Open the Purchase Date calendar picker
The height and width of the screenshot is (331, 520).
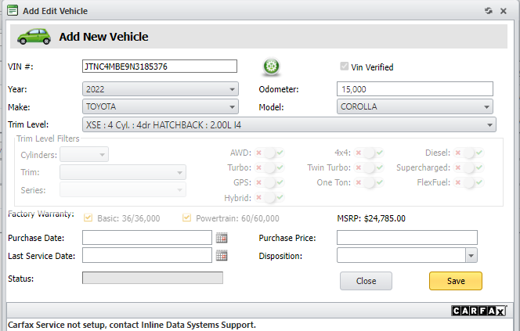222,238
